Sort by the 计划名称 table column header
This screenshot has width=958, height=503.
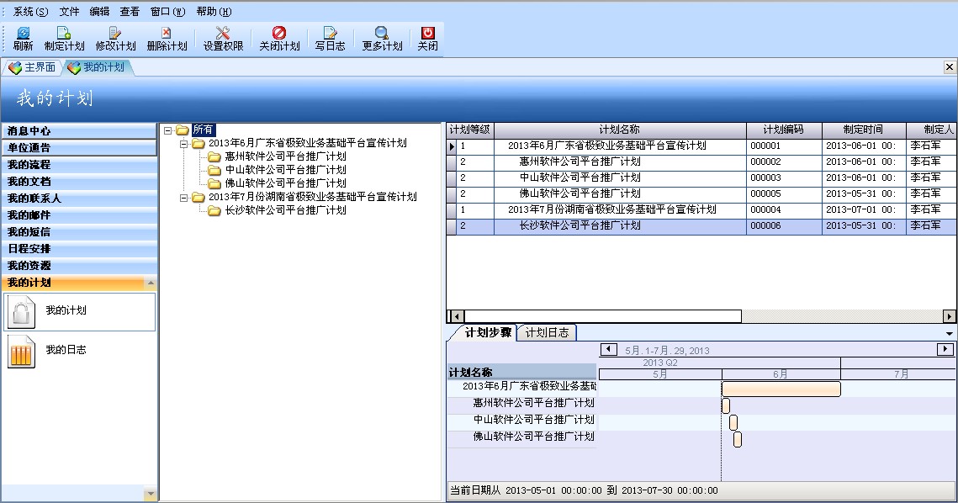pos(620,130)
